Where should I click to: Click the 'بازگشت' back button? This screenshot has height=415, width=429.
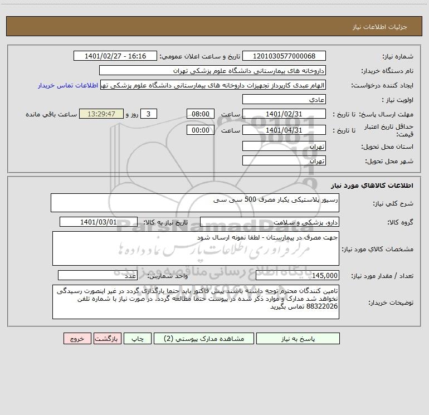click(x=107, y=338)
